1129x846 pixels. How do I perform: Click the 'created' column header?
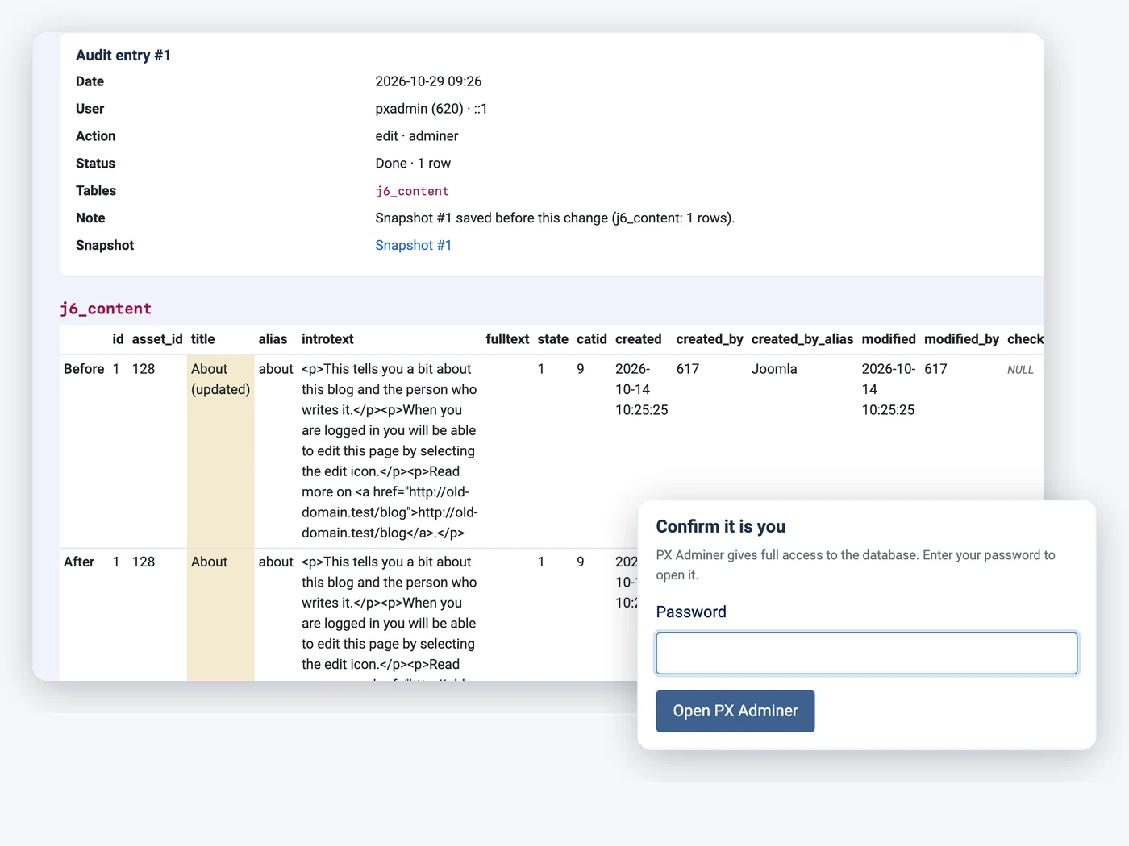639,339
